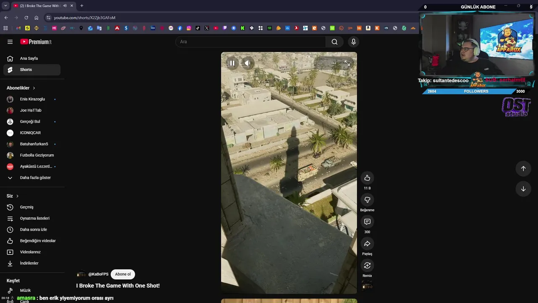The height and width of the screenshot is (303, 538).
Task: Open the Turkish Airlines bookmark
Action: (296, 28)
